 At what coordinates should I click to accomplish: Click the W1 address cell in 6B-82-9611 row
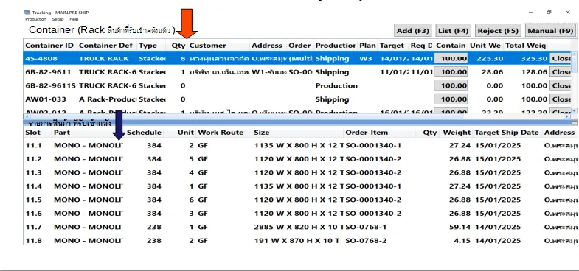pos(268,72)
